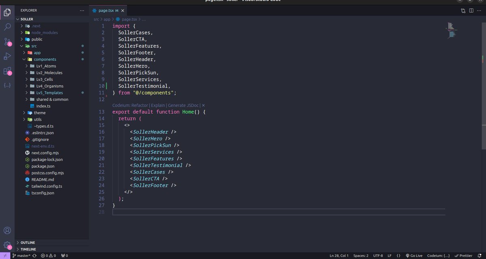Screen dimensions: 486x259
Task: Click app in the breadcrumb path
Action: coord(107,19)
